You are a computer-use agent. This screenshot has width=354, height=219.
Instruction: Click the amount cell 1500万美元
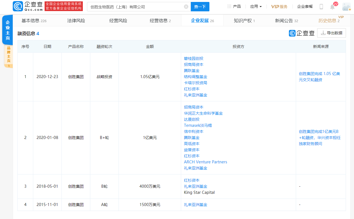tap(150, 205)
